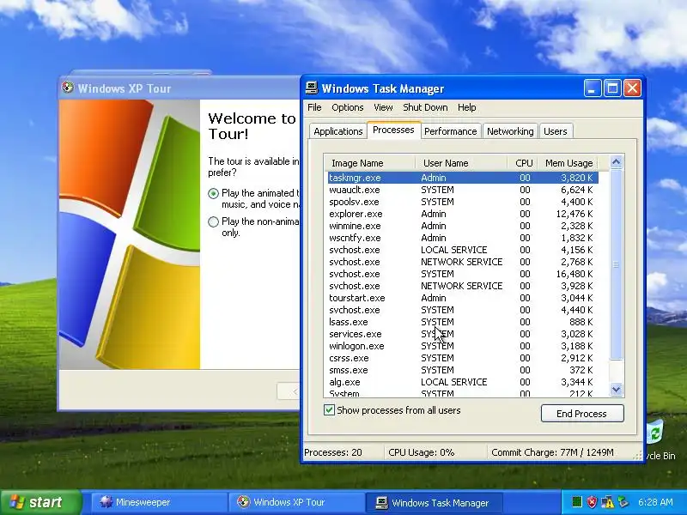This screenshot has height=515, width=687.
Task: Open the View menu in Task Manager
Action: pos(383,107)
